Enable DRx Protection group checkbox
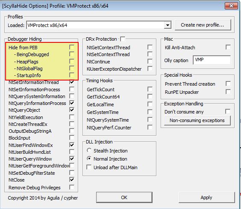 [x=123, y=39]
